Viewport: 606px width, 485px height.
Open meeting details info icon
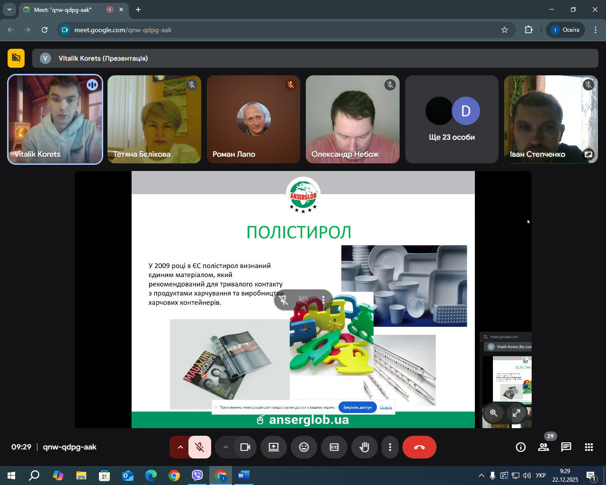click(521, 447)
